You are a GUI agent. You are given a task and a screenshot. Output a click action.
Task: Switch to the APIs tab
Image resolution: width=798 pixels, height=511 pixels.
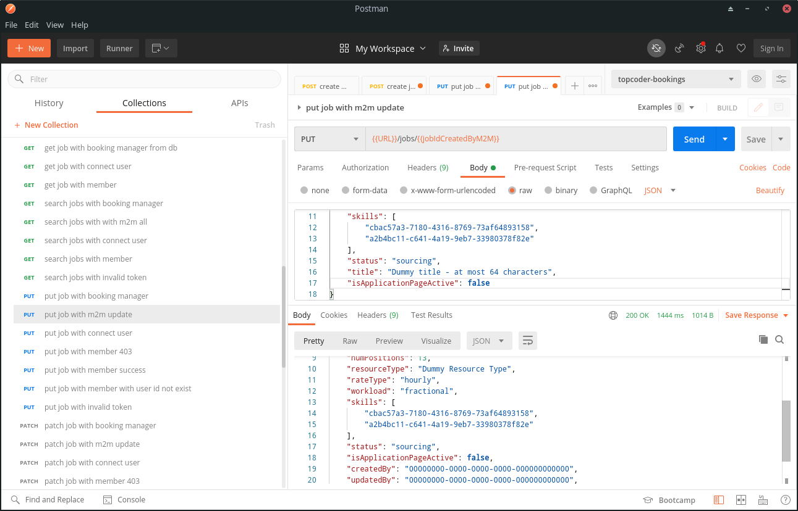tap(240, 103)
